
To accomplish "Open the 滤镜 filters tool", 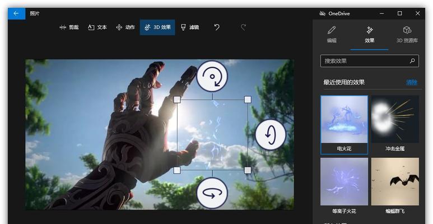I will [x=189, y=27].
